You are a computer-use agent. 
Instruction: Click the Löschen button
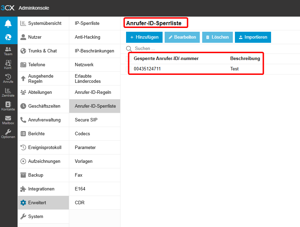(x=217, y=37)
